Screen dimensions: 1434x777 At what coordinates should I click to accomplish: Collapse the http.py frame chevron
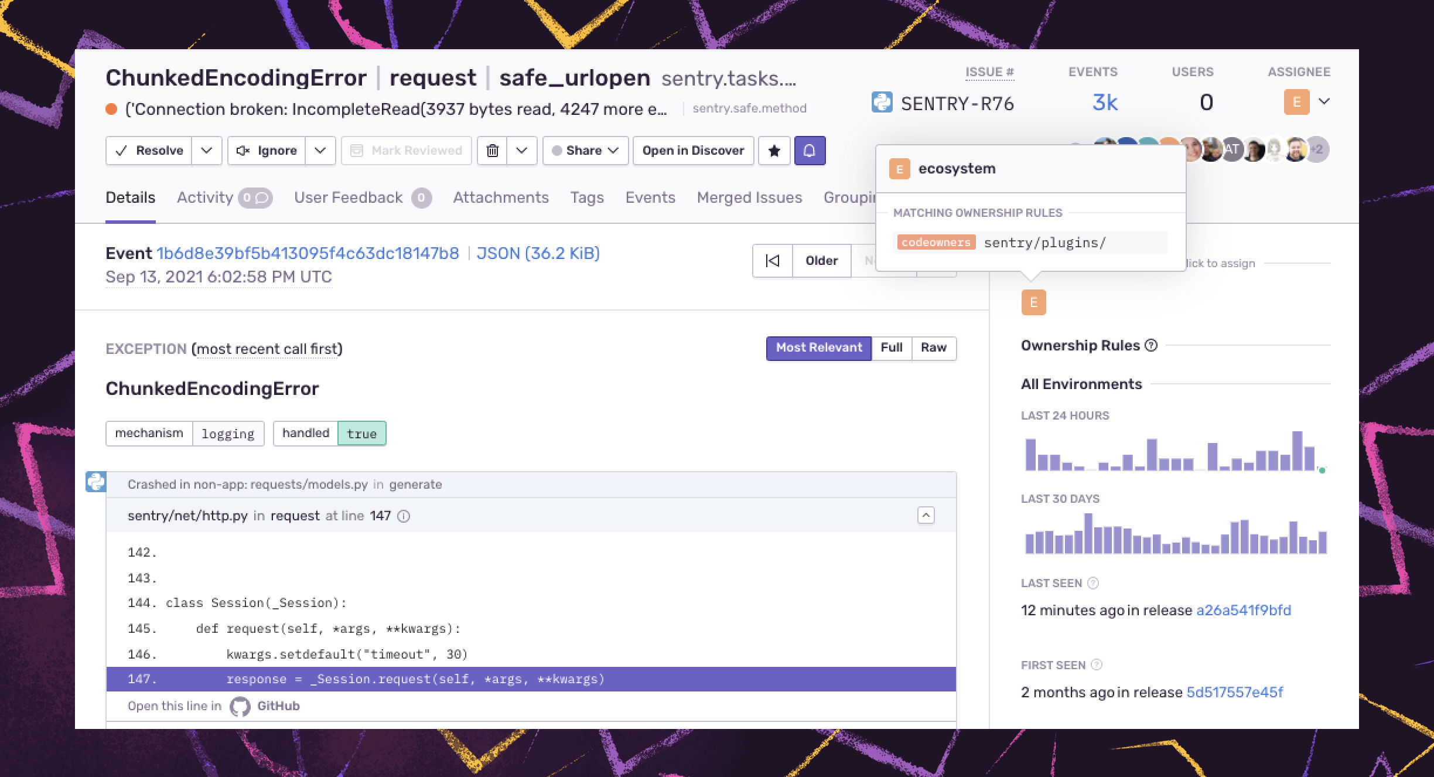926,516
